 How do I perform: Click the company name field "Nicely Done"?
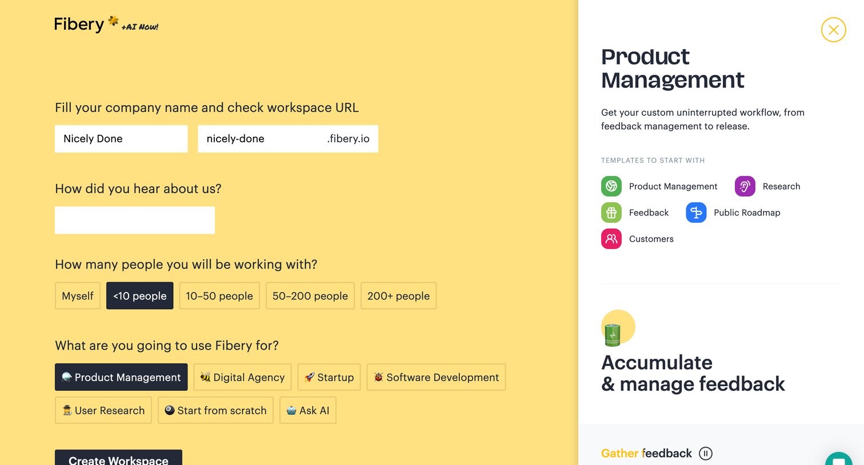tap(121, 139)
